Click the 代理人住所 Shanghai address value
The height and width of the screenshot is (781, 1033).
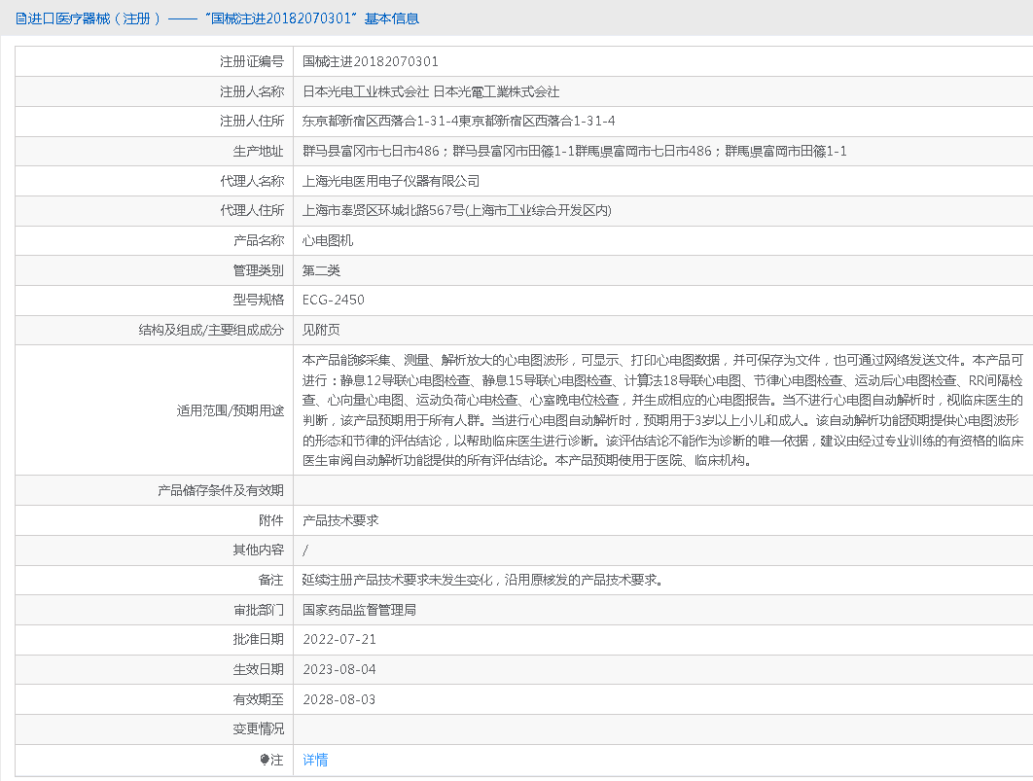point(456,210)
